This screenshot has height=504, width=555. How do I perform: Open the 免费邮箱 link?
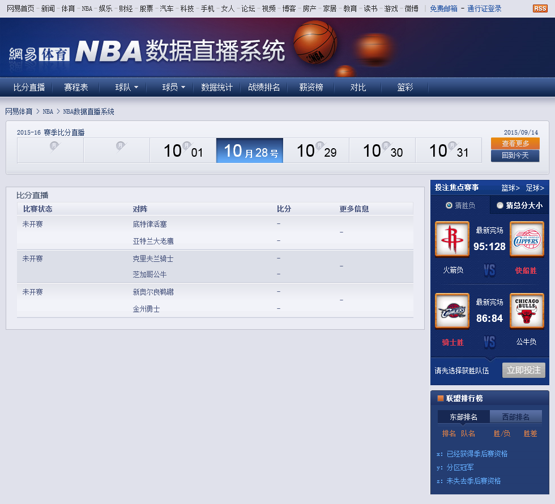click(x=443, y=8)
